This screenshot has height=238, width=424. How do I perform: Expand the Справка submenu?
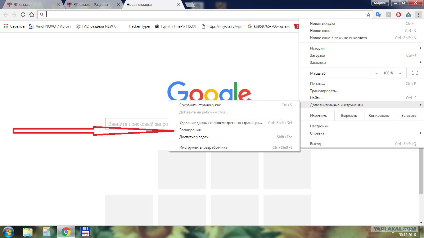click(x=361, y=133)
